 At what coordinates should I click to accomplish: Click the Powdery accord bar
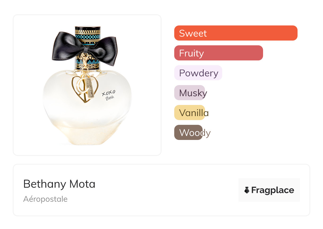pos(198,73)
